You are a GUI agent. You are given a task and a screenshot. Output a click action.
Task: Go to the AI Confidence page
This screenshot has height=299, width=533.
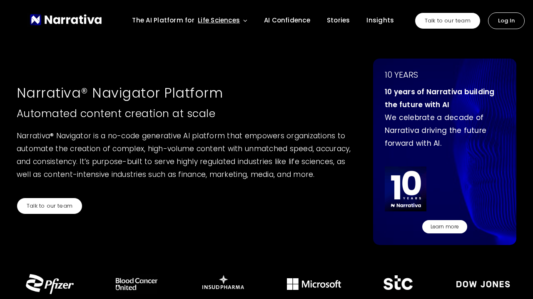287,20
